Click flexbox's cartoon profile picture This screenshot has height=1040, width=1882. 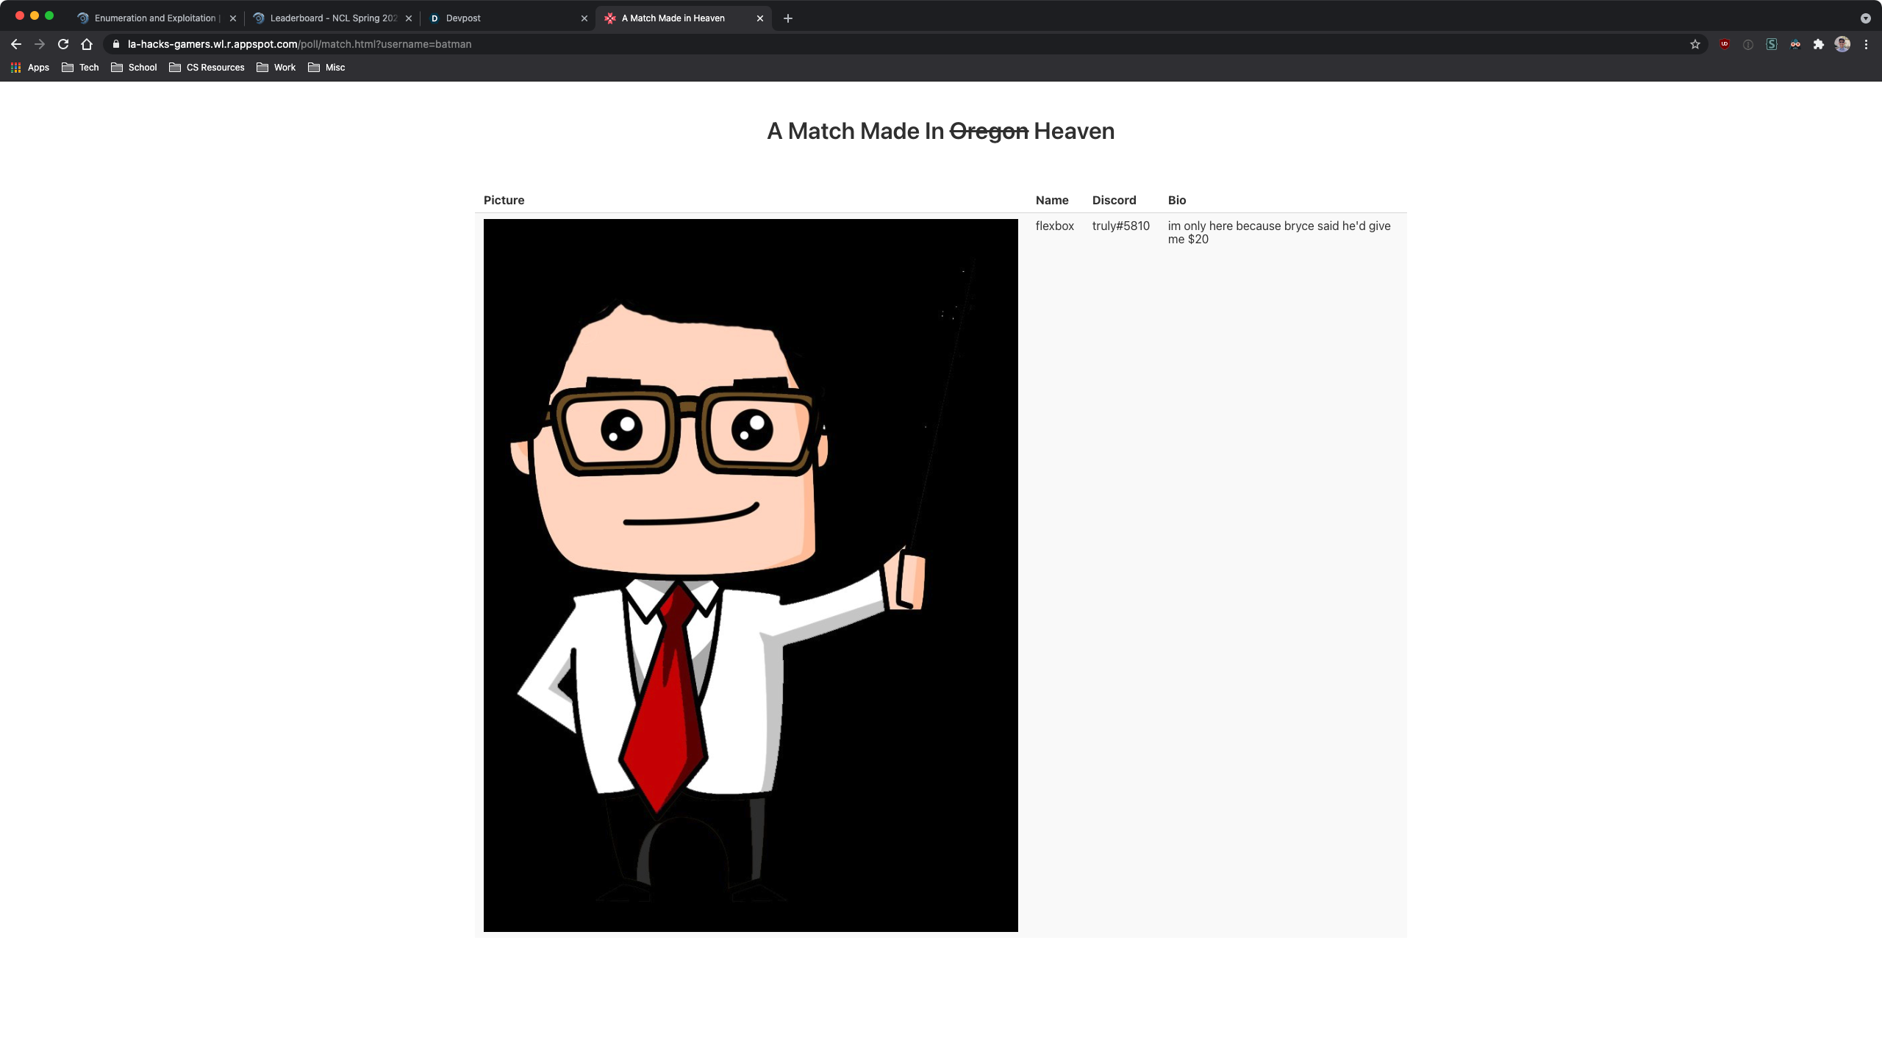click(x=751, y=575)
